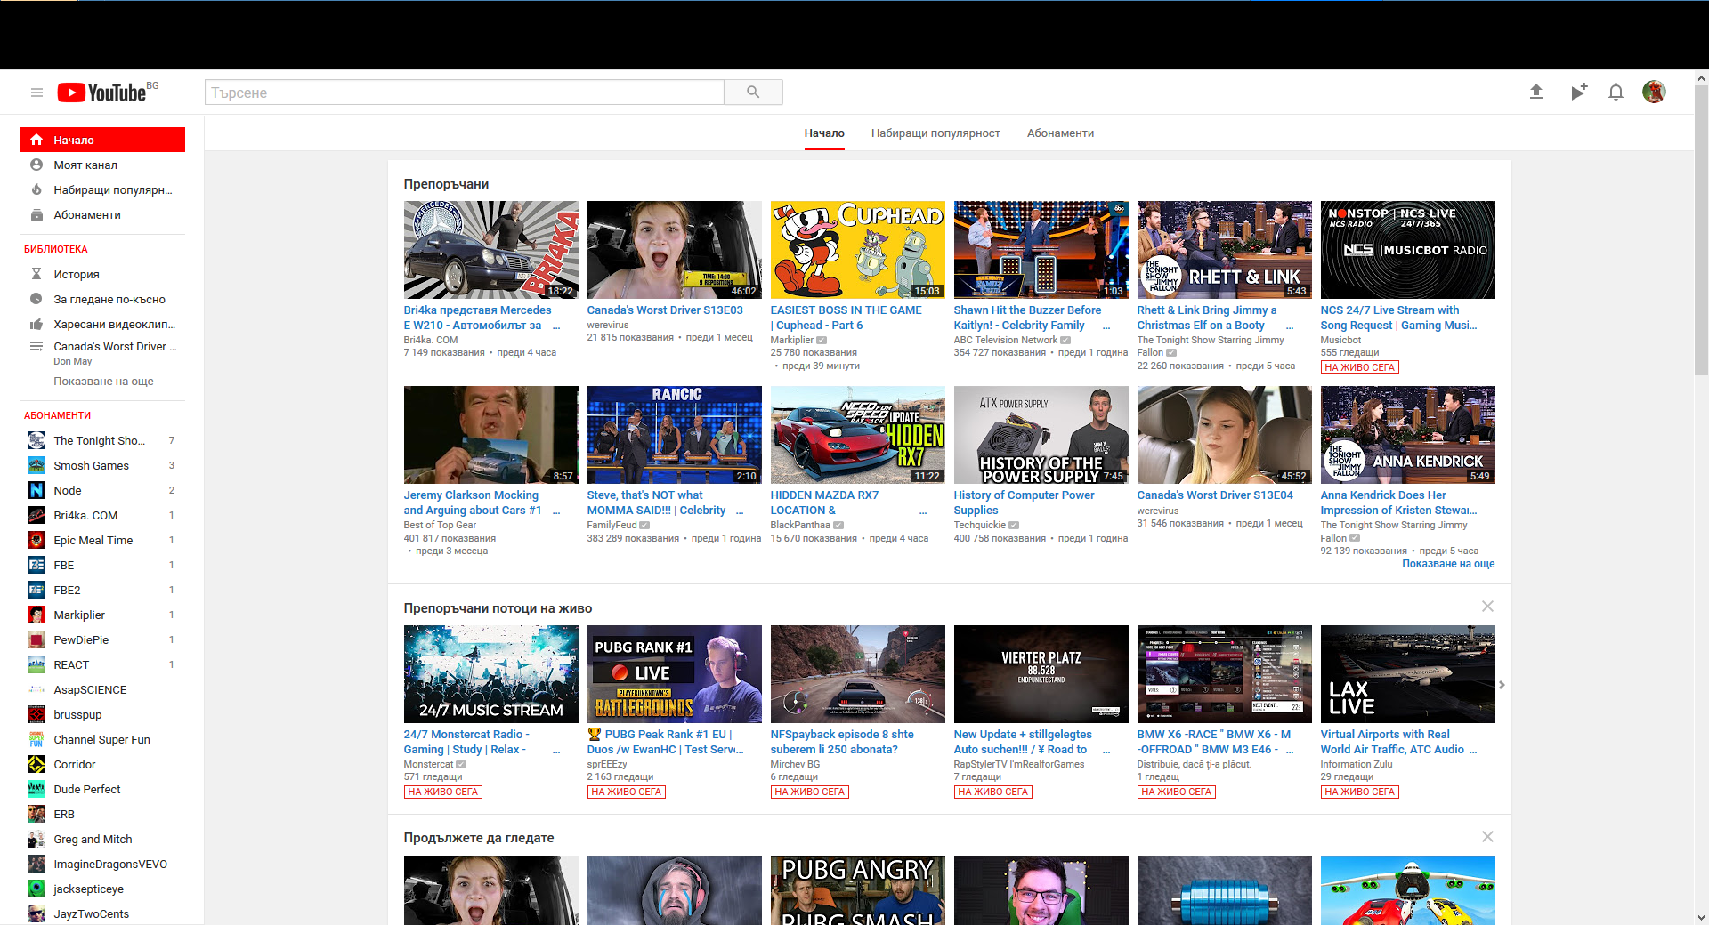
Task: Open Best of Top Gear channel link
Action: coord(440,525)
